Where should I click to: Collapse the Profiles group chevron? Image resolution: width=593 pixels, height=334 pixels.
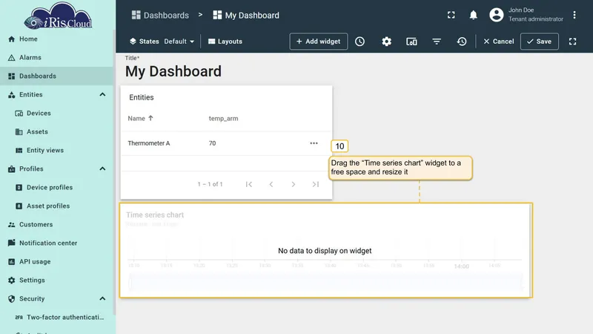click(102, 169)
